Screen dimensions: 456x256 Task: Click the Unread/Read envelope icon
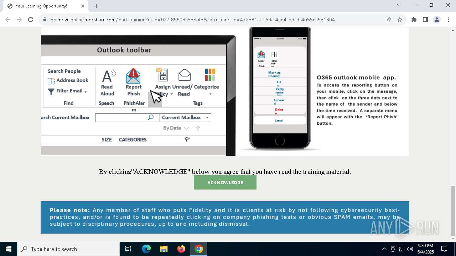tap(184, 75)
